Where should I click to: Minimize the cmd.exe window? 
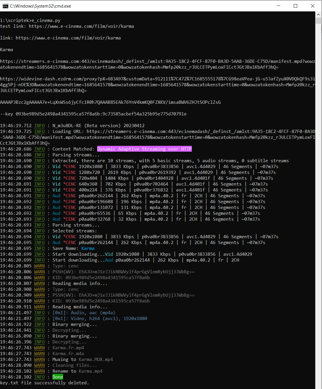pyautogui.click(x=278, y=6)
